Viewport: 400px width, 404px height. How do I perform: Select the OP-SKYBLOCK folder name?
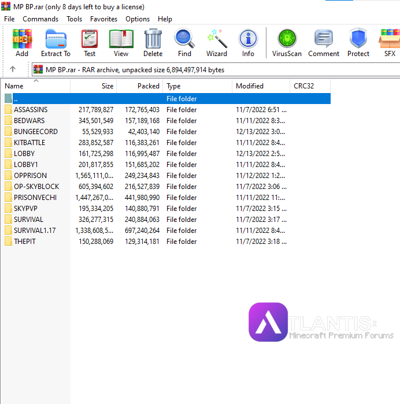36,187
